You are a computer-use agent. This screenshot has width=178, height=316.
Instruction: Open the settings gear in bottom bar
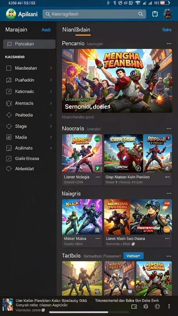(146, 306)
